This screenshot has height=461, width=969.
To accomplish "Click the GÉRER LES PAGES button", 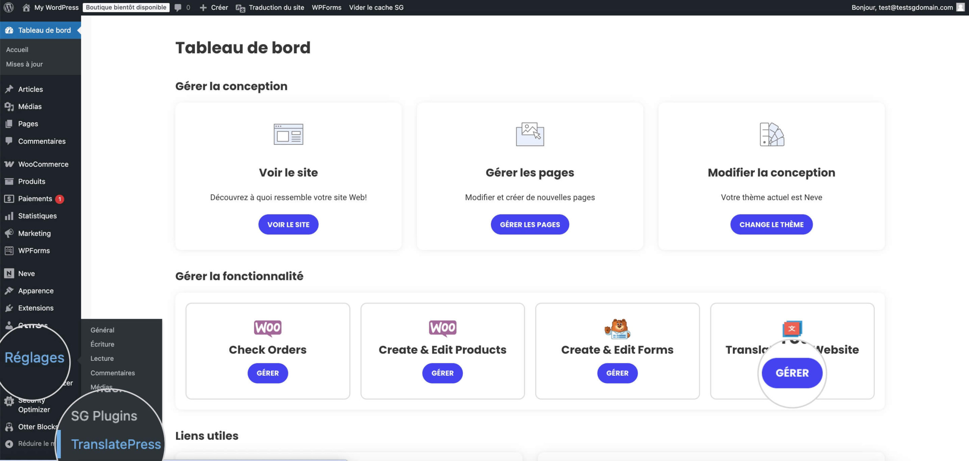I will (x=530, y=225).
